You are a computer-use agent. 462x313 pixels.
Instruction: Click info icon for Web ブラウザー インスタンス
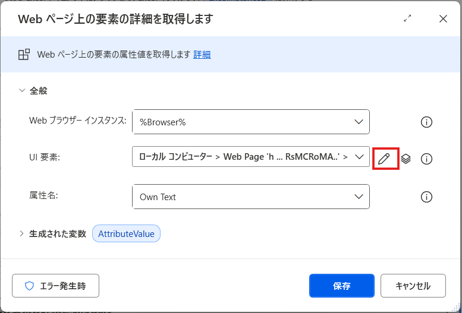(426, 122)
